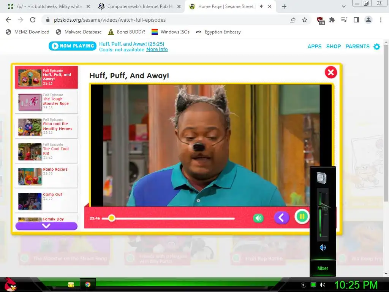Image resolution: width=389 pixels, height=292 pixels.
Task: Open the Malware Database bookmark
Action: pyautogui.click(x=79, y=32)
